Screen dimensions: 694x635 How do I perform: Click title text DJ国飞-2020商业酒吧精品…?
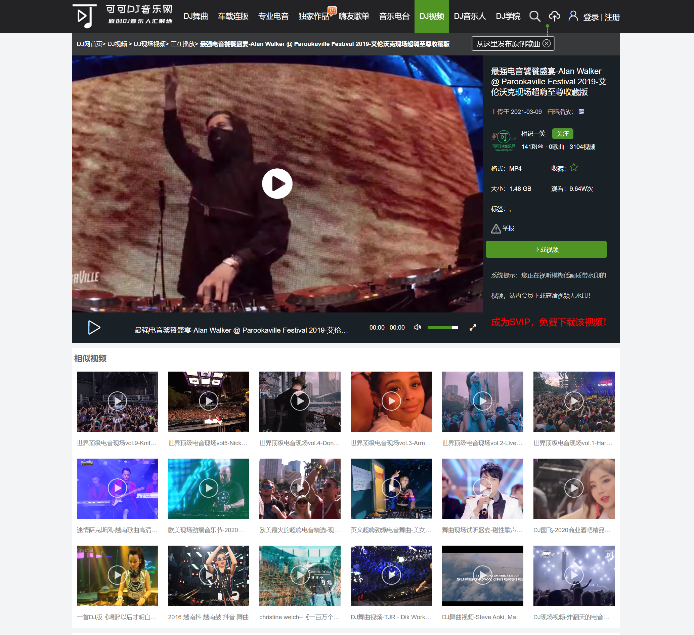(x=572, y=530)
